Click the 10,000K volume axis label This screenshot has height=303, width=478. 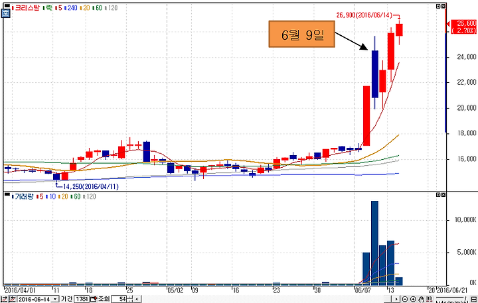coord(465,219)
